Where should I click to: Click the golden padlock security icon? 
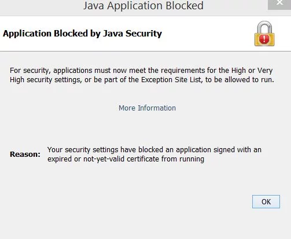coord(264,34)
